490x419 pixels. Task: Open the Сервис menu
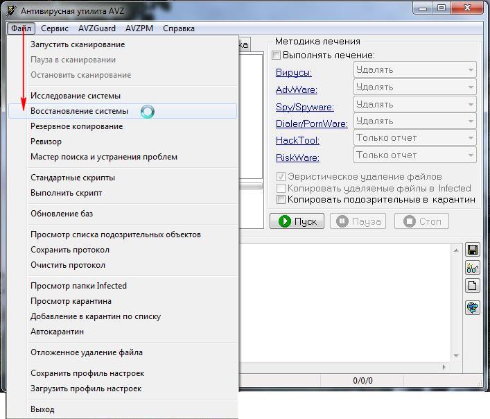[x=55, y=28]
